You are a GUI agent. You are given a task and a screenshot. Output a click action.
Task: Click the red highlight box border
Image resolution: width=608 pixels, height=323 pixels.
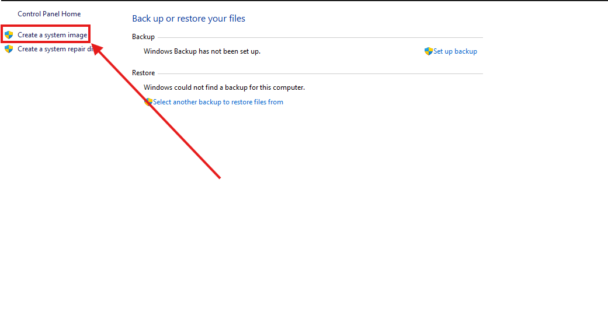[x=46, y=26]
